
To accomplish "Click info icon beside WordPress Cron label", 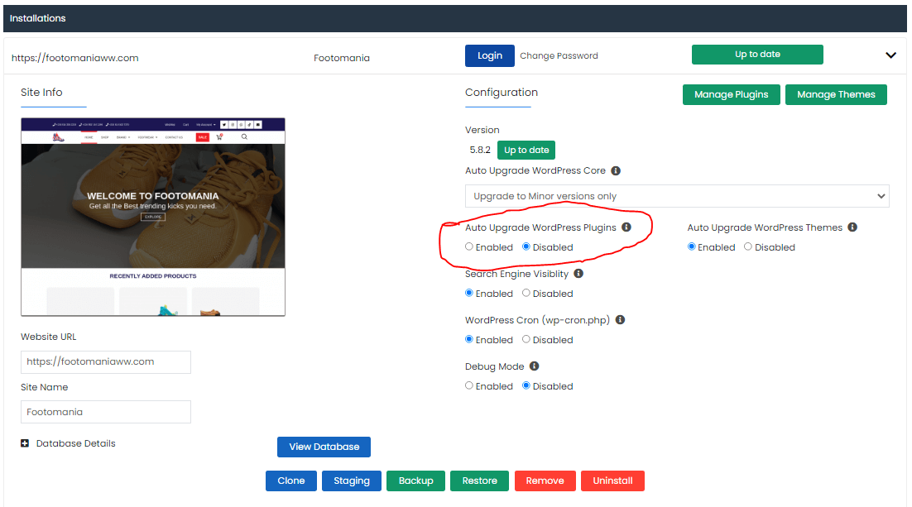I will pyautogui.click(x=620, y=320).
